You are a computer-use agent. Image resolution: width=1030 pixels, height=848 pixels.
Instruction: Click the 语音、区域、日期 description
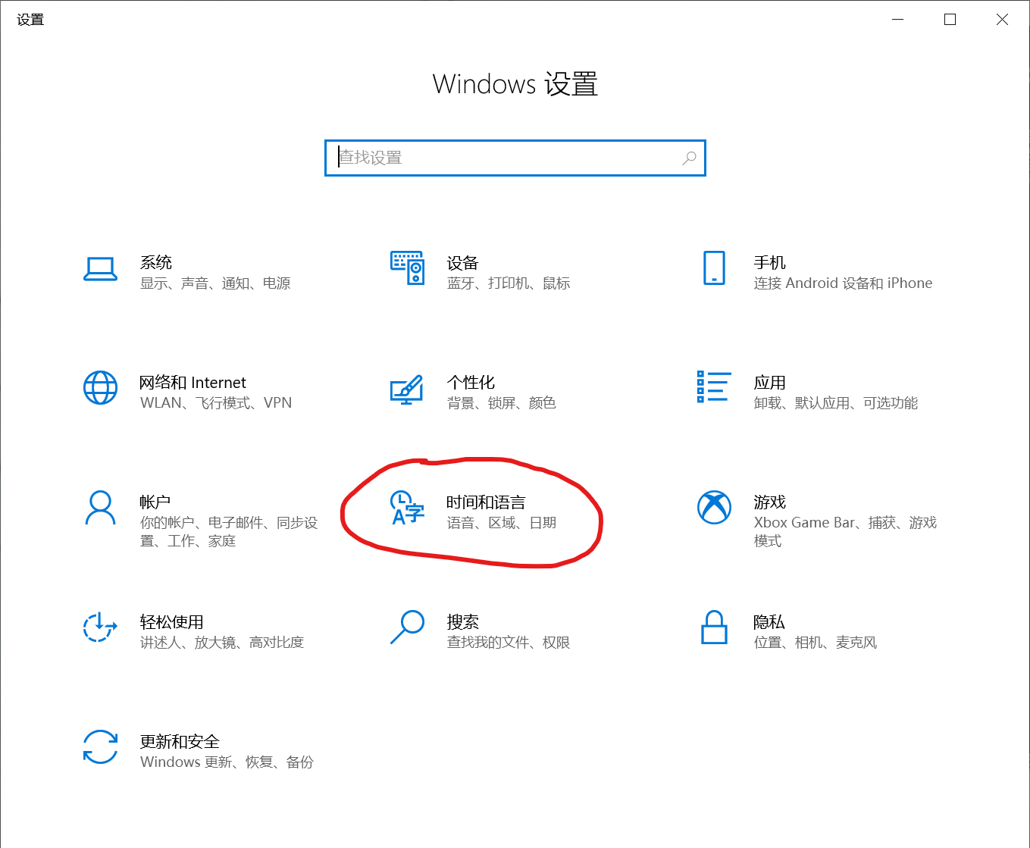pos(502,523)
